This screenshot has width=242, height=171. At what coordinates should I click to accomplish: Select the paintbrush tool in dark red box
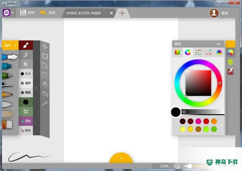click(26, 45)
